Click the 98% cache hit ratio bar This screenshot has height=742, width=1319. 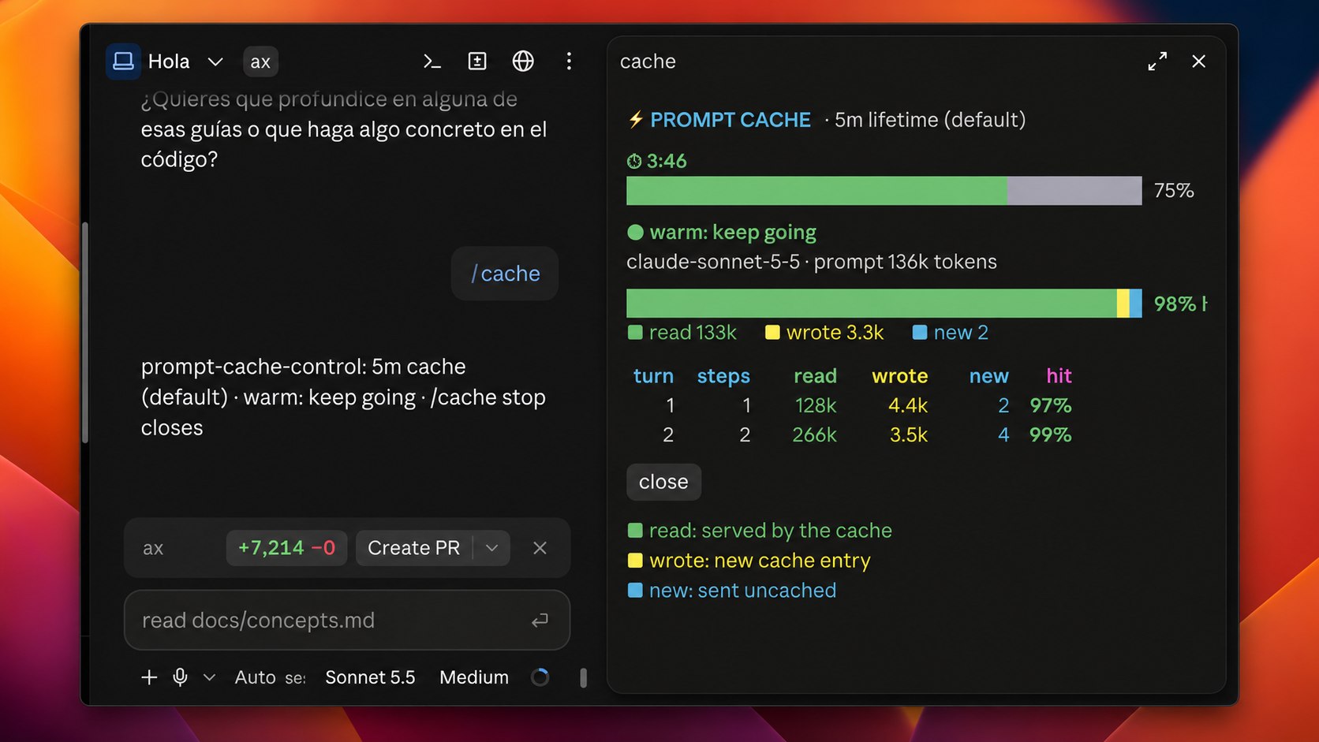coord(884,304)
